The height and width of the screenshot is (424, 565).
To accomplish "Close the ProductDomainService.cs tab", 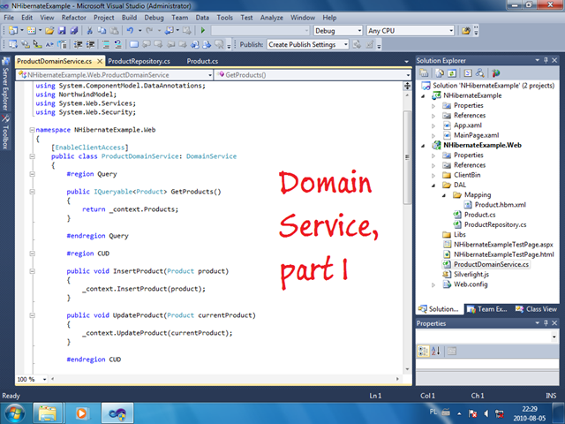I will pyautogui.click(x=100, y=61).
